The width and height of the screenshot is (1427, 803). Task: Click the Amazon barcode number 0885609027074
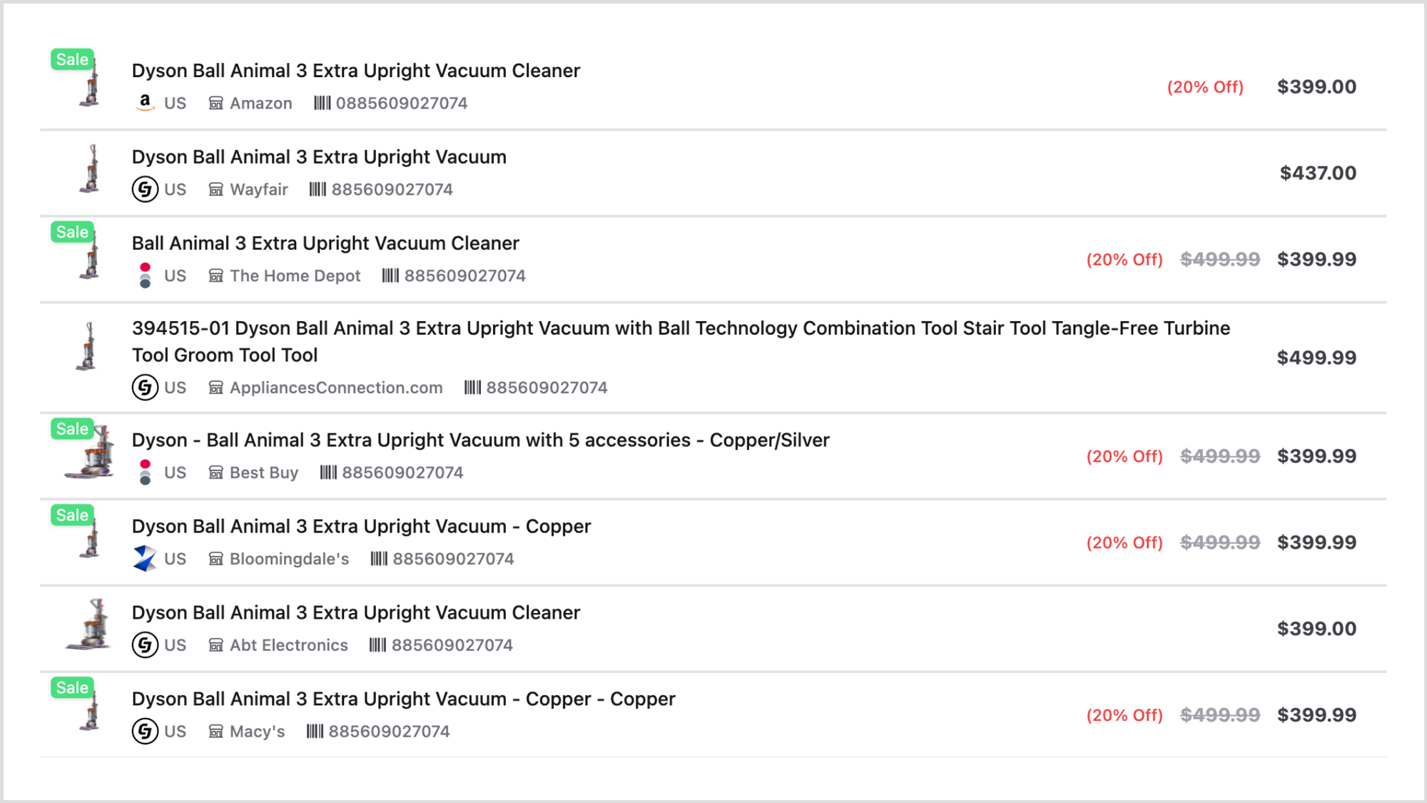402,103
